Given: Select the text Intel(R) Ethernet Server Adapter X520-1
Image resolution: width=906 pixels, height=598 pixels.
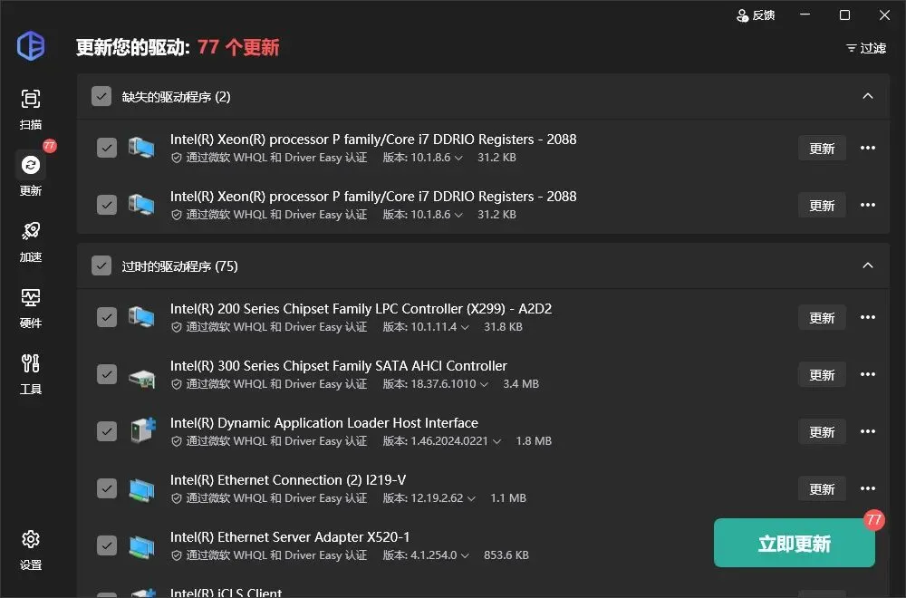Looking at the screenshot, I should click(290, 537).
